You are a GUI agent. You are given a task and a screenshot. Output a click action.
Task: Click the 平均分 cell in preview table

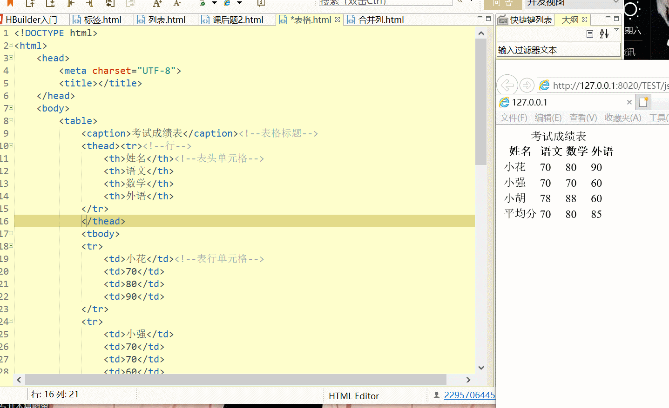click(520, 214)
